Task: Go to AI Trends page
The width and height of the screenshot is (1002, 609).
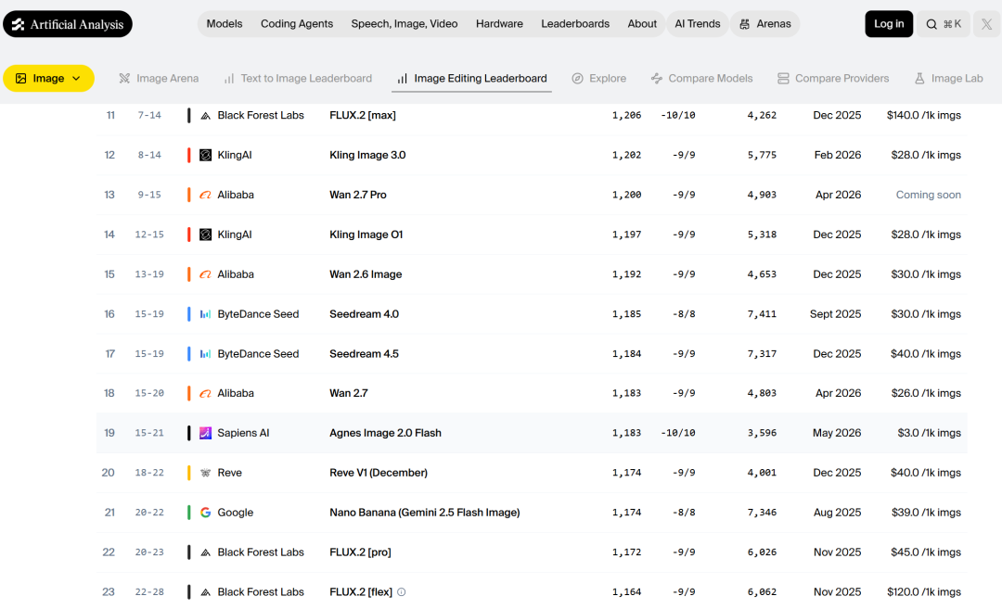Action: click(x=697, y=24)
